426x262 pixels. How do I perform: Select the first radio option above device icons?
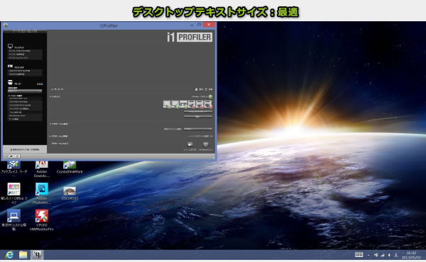[196, 89]
